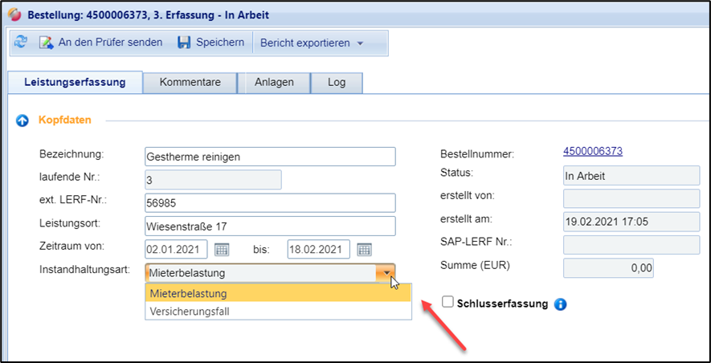The height and width of the screenshot is (363, 711).
Task: Click the Speichern save button
Action: point(210,42)
